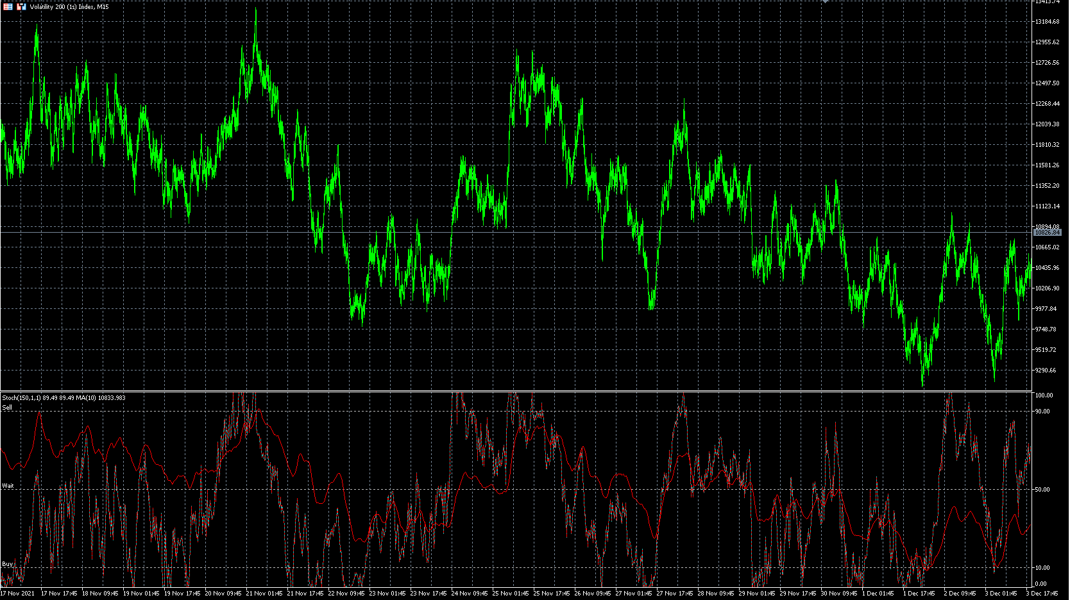Click the 1 Dec 17:45 time label

click(x=919, y=594)
